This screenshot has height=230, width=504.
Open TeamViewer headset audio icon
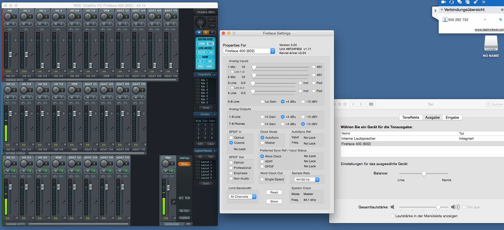click(452, 2)
